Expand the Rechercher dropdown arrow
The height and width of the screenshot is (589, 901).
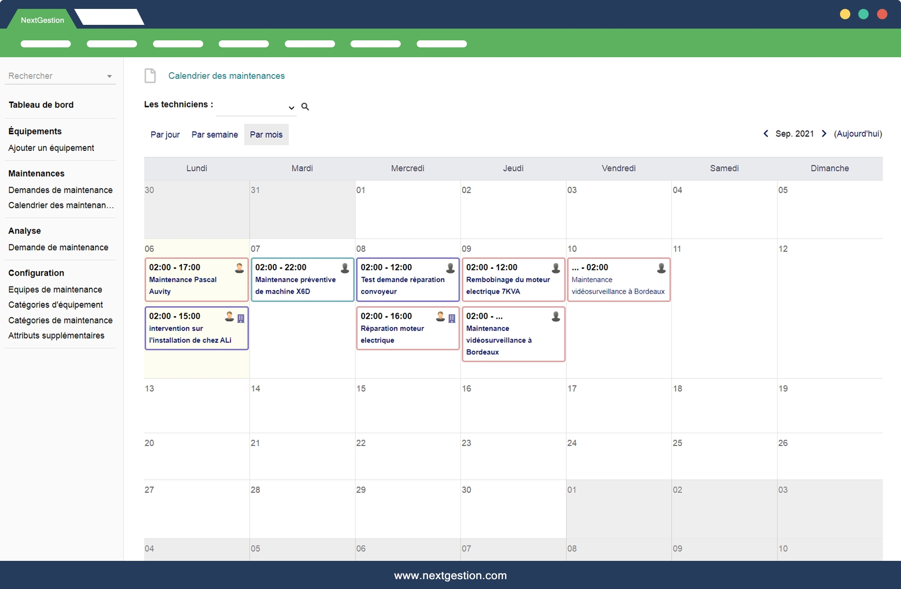pos(109,76)
